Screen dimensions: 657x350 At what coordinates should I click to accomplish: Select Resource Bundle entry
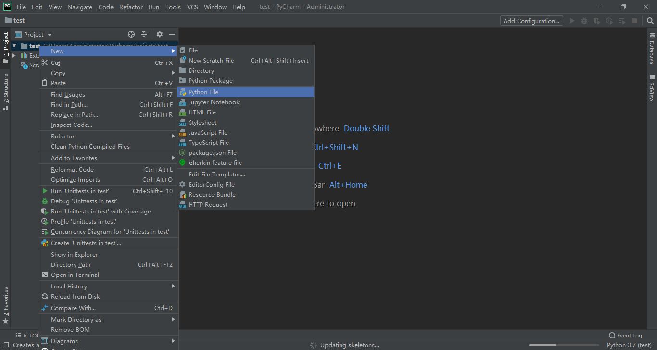pyautogui.click(x=246, y=194)
